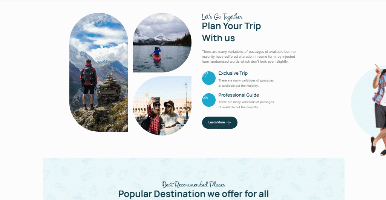Open the Learn More button
The width and height of the screenshot is (386, 200).
(220, 123)
